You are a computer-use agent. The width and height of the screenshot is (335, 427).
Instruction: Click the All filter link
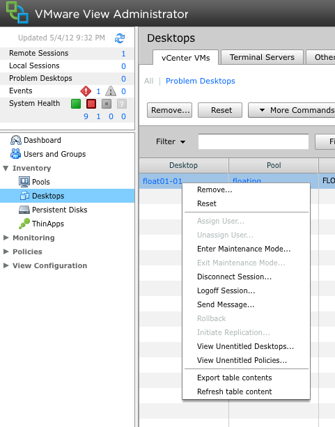click(x=149, y=81)
